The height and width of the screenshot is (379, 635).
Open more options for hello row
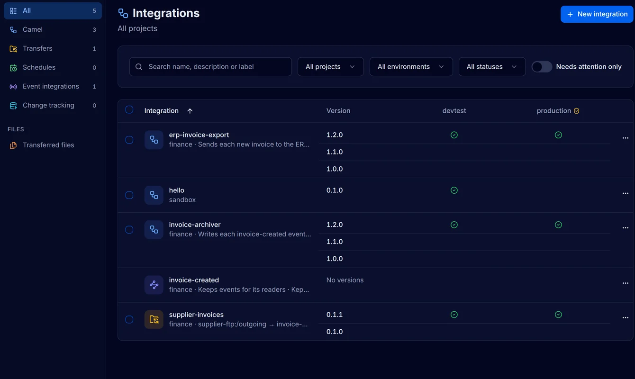pyautogui.click(x=625, y=194)
